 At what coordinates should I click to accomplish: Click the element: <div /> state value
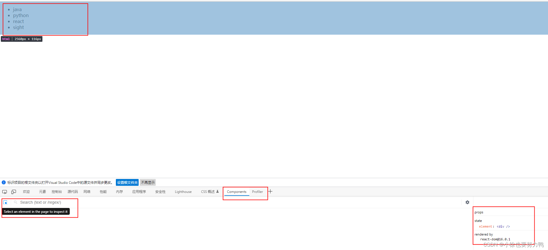point(494,226)
